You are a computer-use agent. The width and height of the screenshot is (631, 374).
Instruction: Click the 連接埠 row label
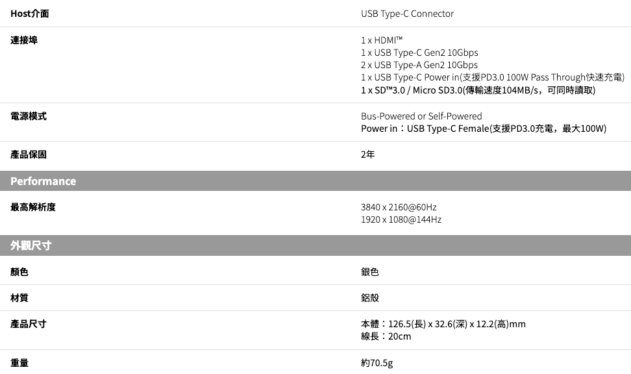[x=24, y=40]
